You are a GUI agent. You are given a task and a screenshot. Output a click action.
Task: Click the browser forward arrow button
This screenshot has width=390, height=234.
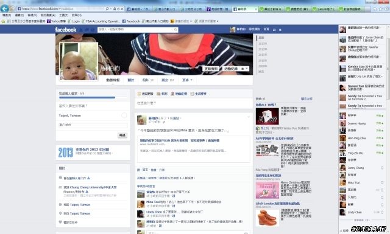[x=12, y=9]
